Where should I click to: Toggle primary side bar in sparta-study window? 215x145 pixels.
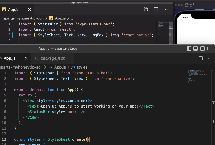[189, 49]
